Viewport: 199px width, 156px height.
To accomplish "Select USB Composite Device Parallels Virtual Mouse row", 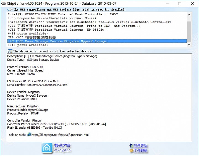I will coord(97,18).
